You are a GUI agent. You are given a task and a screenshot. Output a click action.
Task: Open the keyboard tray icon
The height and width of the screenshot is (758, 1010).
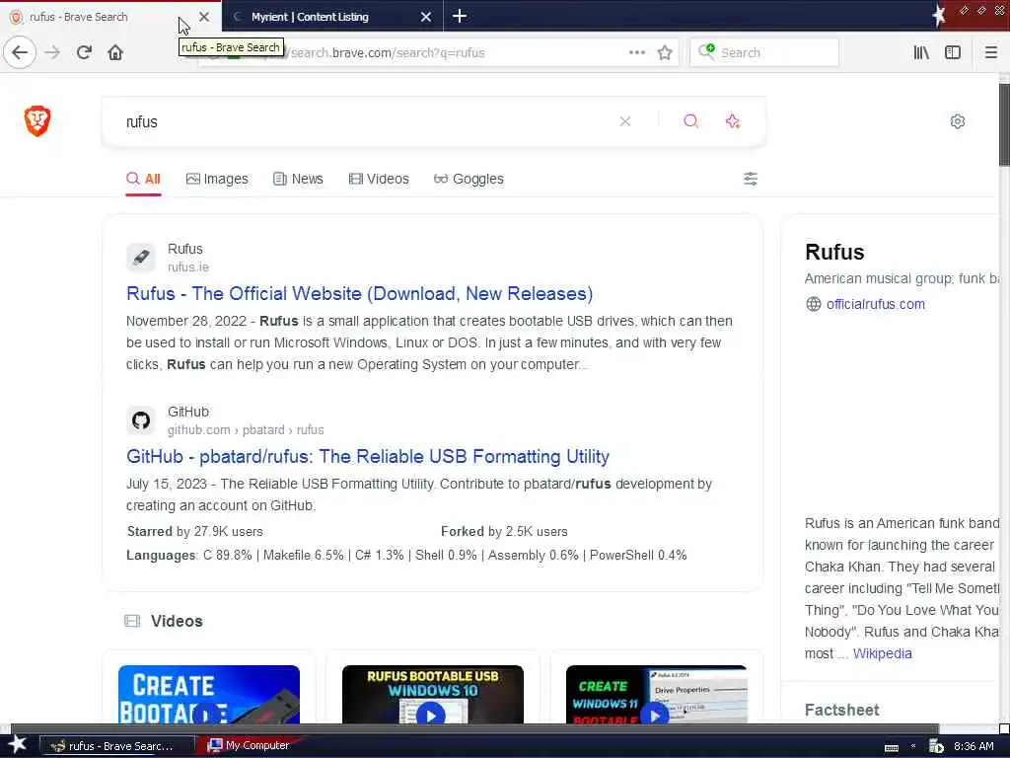point(892,747)
